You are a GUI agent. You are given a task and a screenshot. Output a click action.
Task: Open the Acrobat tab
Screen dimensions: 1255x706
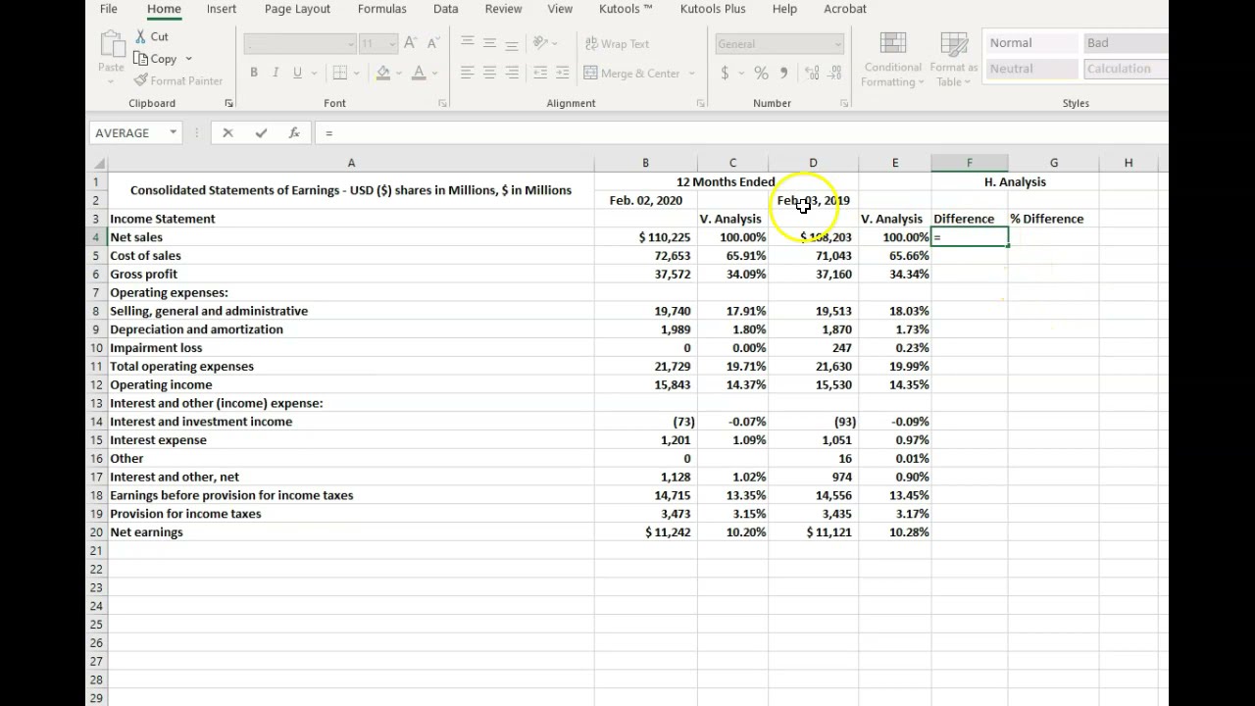(845, 9)
